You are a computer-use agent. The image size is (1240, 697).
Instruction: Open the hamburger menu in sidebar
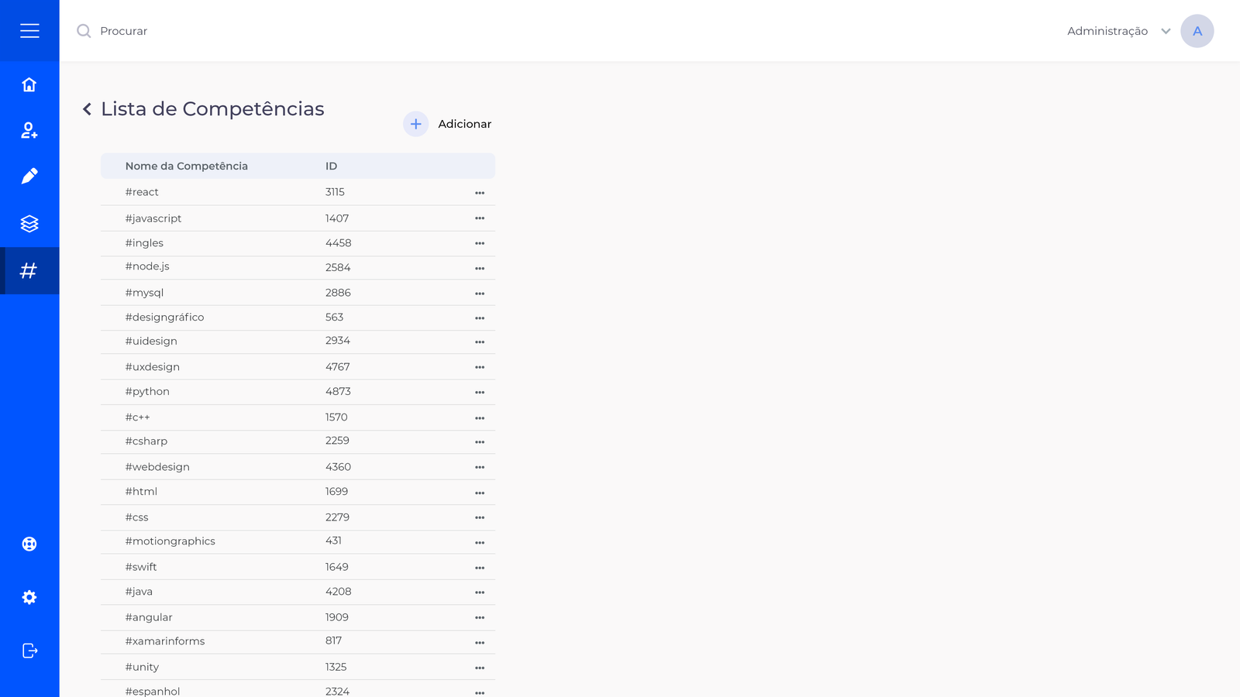pos(29,31)
